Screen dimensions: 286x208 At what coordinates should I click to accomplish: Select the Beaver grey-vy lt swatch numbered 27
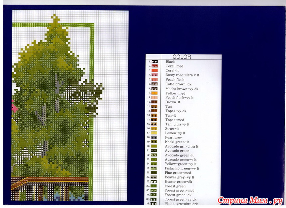pyautogui.click(x=154, y=177)
